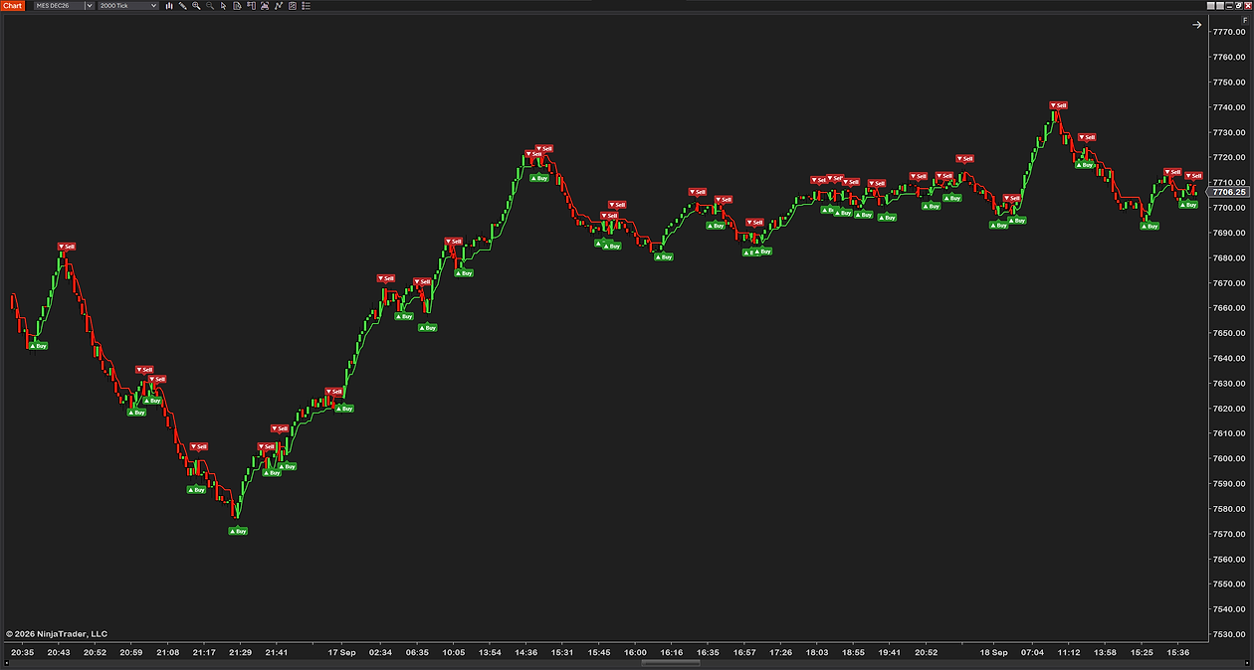This screenshot has height=670, width=1254.
Task: Toggle the Chart Trader panel icon
Action: click(x=251, y=6)
